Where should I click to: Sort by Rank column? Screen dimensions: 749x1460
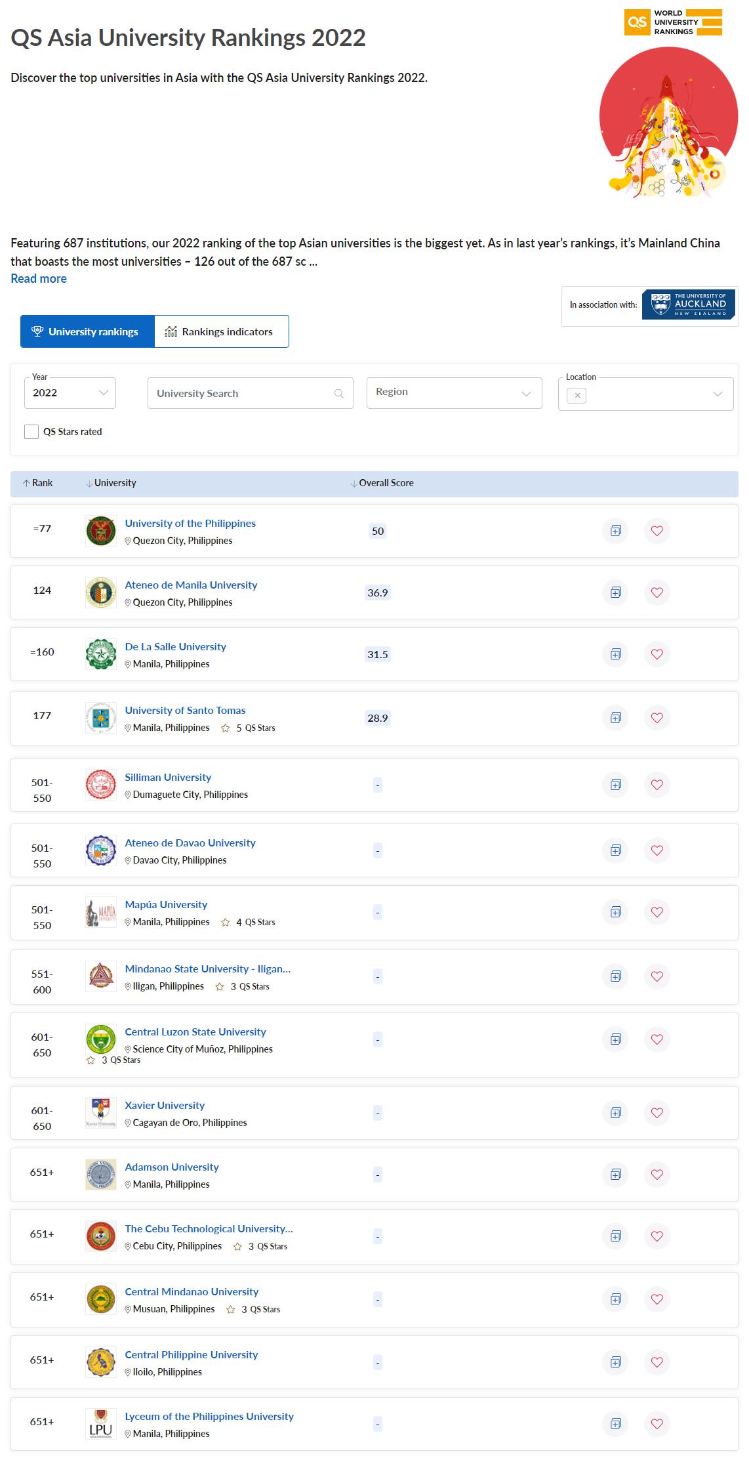[37, 483]
